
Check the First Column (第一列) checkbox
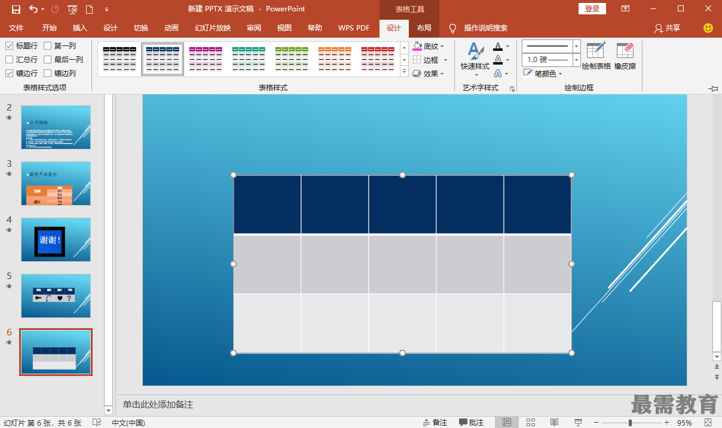47,46
